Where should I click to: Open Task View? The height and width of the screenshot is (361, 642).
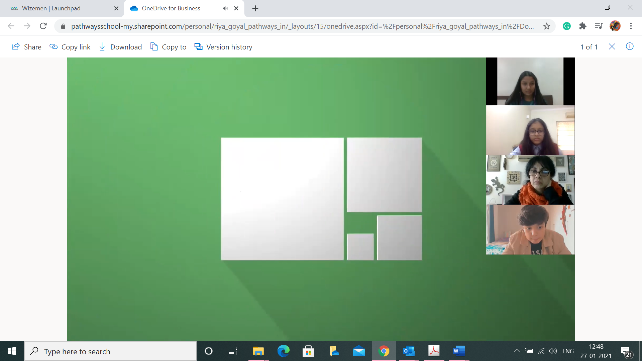(233, 351)
